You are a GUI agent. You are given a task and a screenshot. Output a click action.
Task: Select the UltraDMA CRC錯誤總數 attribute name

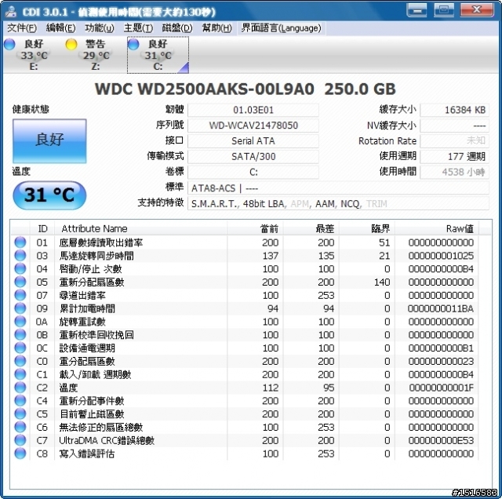pyautogui.click(x=107, y=440)
